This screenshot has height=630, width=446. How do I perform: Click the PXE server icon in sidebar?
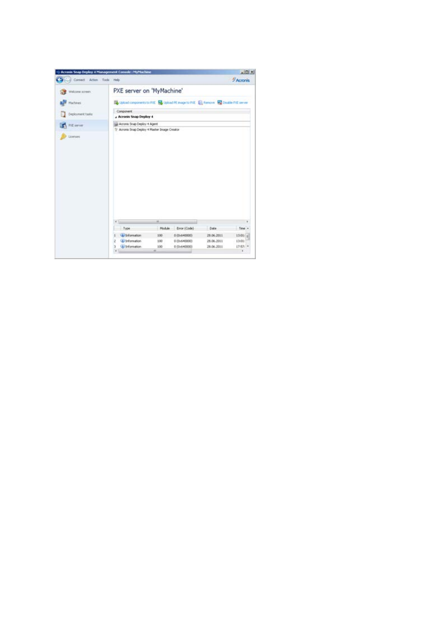tap(63, 125)
